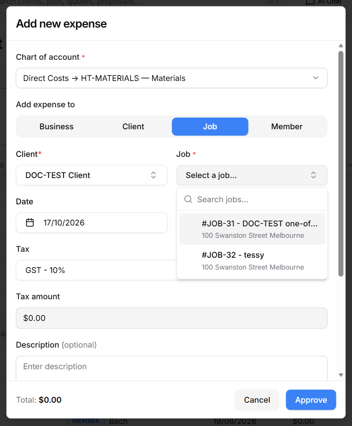This screenshot has width=352, height=426.
Task: Click the dialog scrollbar down arrow
Action: tap(341, 375)
